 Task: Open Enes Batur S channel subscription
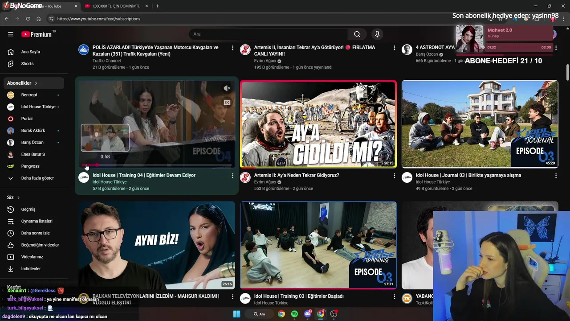tap(34, 154)
